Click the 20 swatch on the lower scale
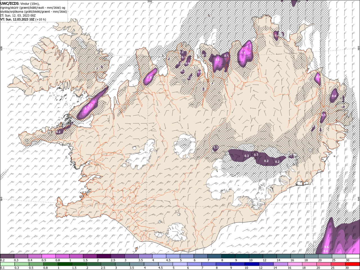This screenshot has height=270, width=360. coord(324,264)
